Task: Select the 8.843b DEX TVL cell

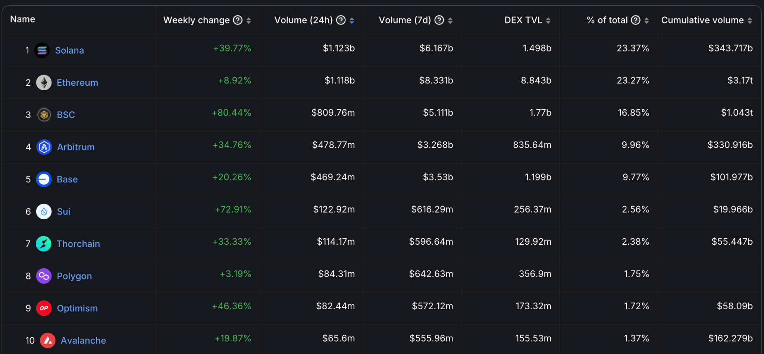Action: (536, 80)
